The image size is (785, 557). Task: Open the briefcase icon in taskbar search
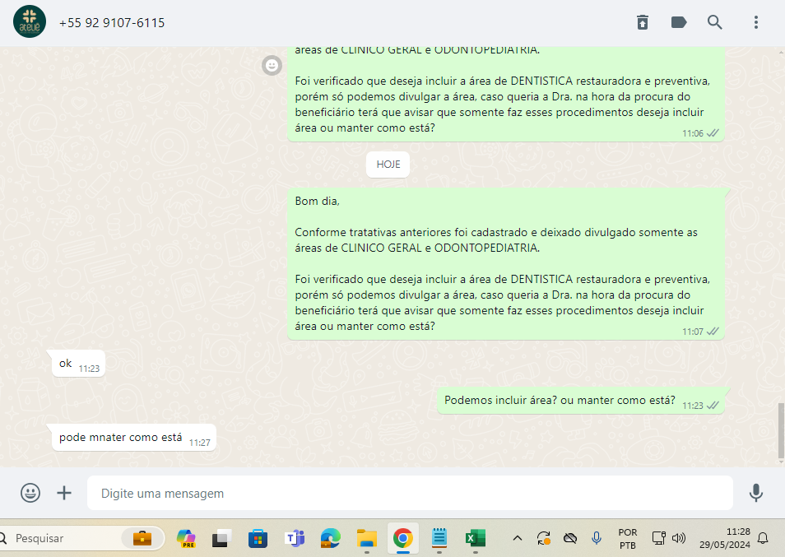(142, 538)
